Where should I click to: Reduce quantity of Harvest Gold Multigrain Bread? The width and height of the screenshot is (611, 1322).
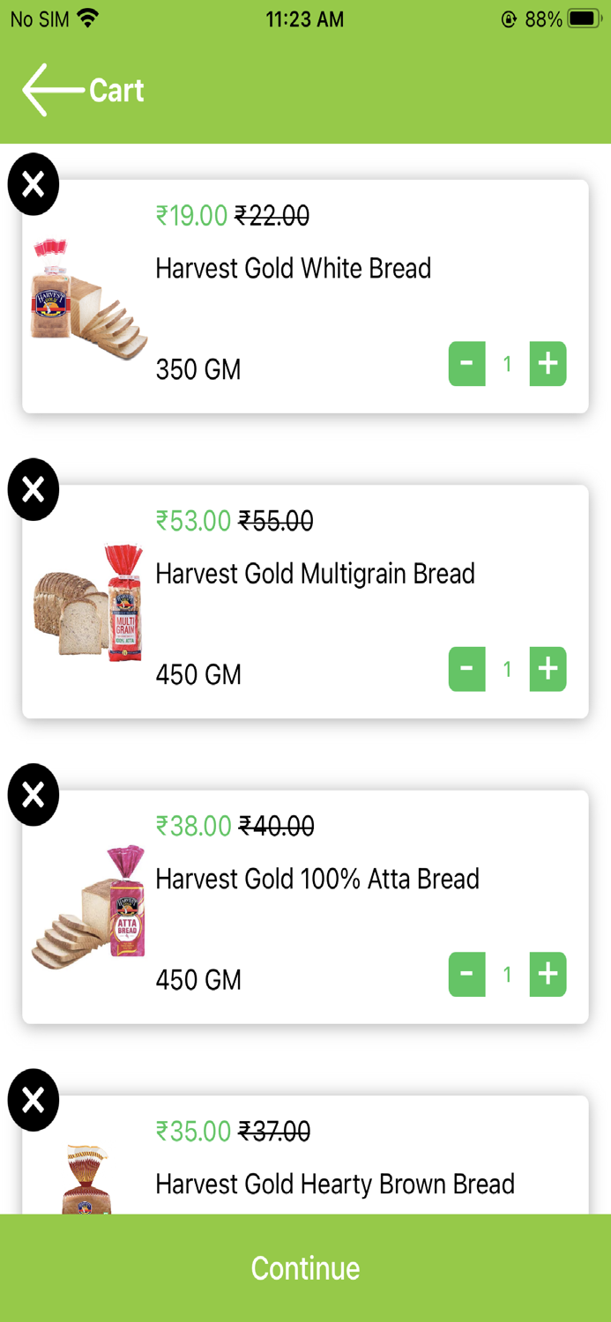click(467, 670)
